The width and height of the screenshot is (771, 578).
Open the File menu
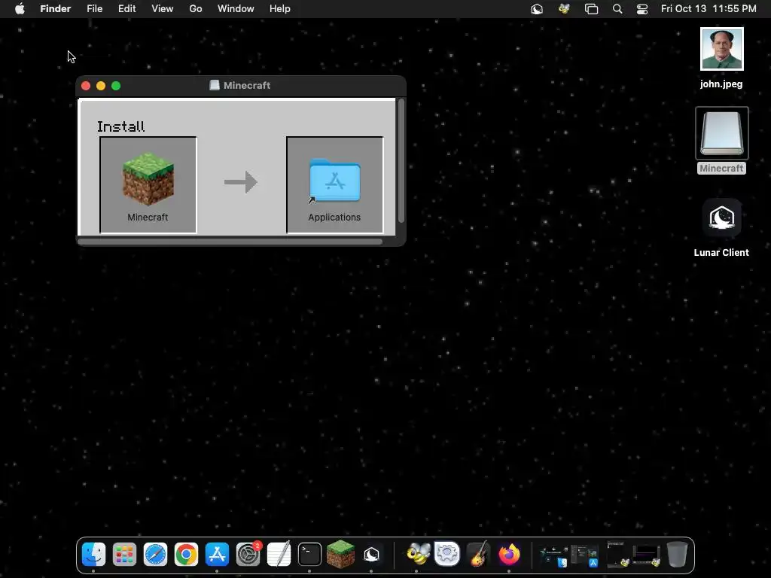(x=94, y=9)
